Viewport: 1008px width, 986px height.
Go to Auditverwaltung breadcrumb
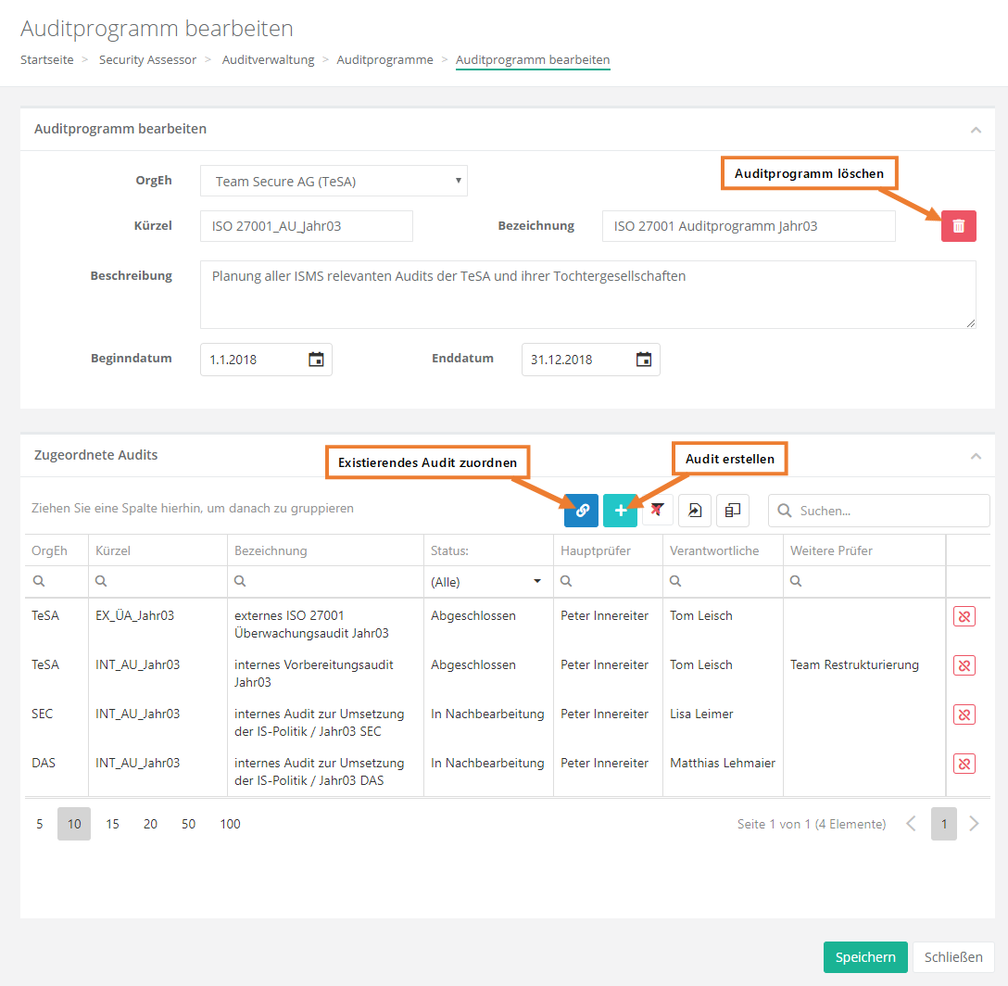click(268, 60)
